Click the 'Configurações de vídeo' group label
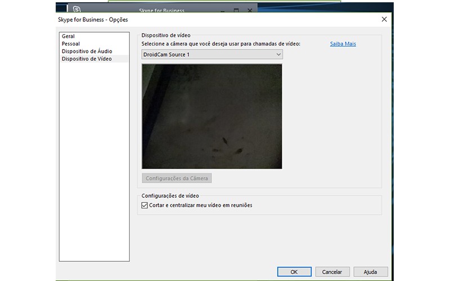 click(170, 196)
